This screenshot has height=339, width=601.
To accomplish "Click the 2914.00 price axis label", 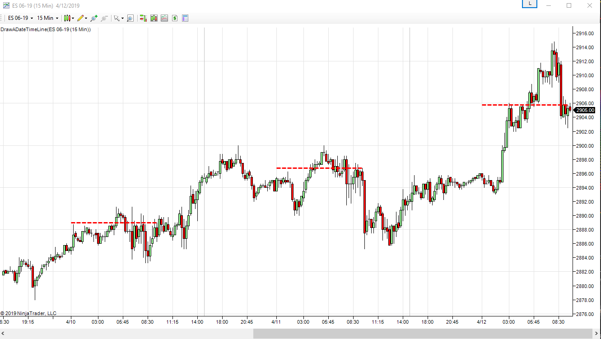I will pos(585,47).
